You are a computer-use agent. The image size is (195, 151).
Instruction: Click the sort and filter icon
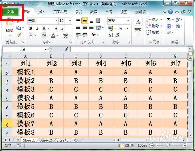(178, 20)
